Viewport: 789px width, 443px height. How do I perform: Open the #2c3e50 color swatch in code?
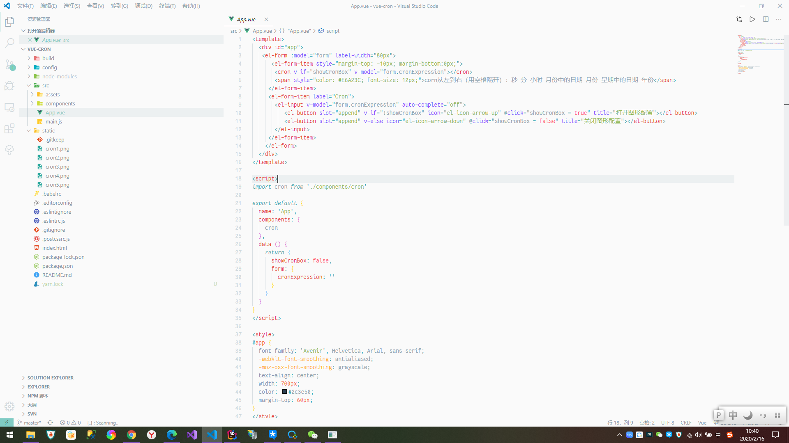[284, 391]
